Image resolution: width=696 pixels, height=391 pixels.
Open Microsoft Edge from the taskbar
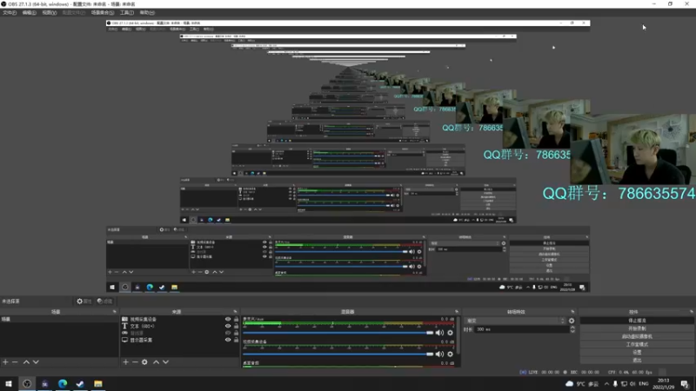(63, 384)
